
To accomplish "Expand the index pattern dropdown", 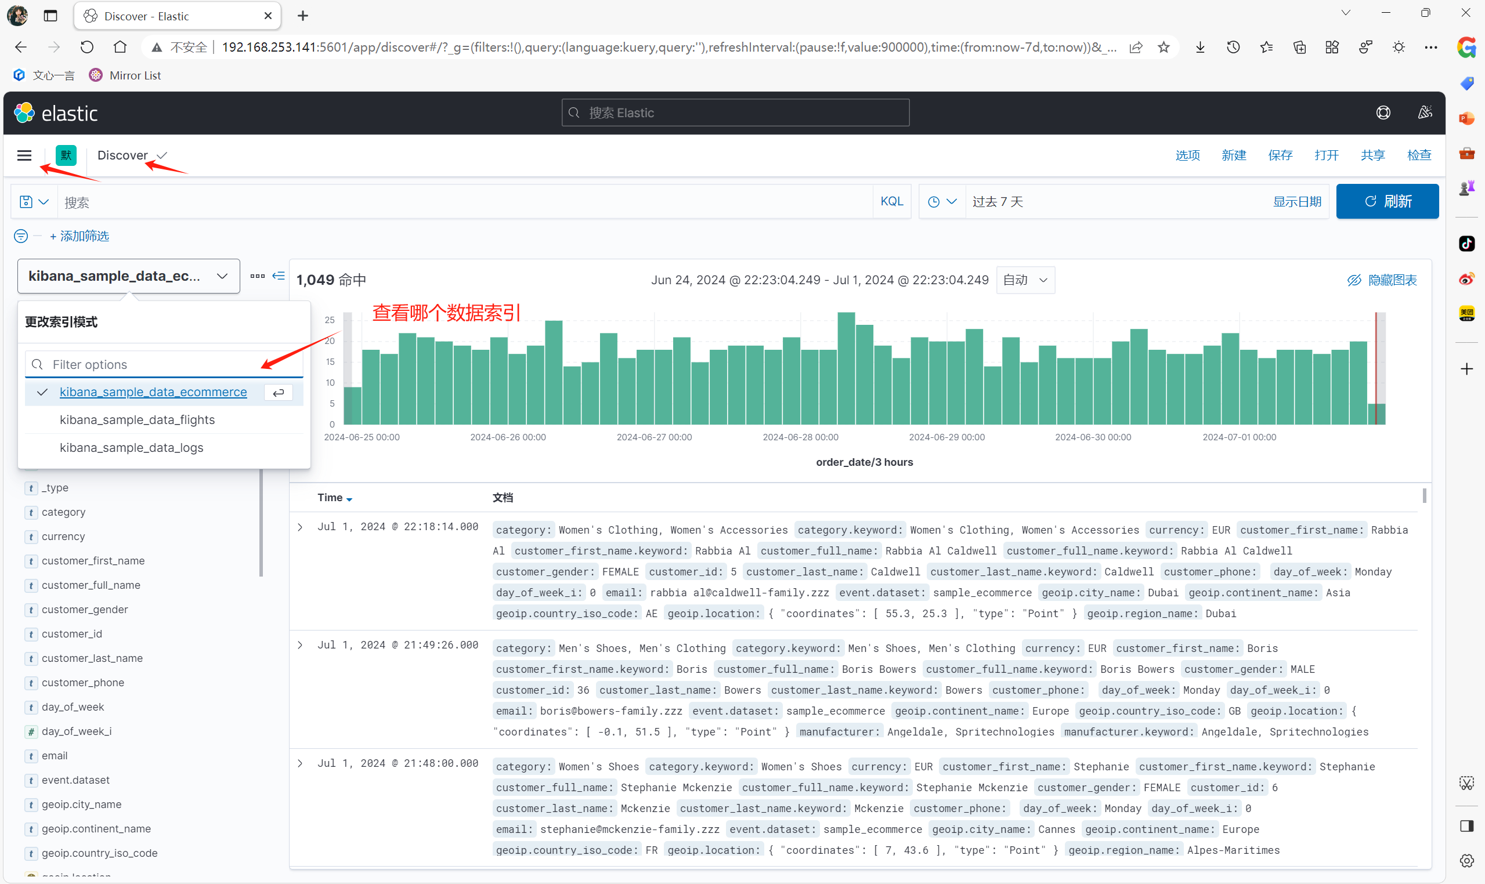I will [x=129, y=276].
